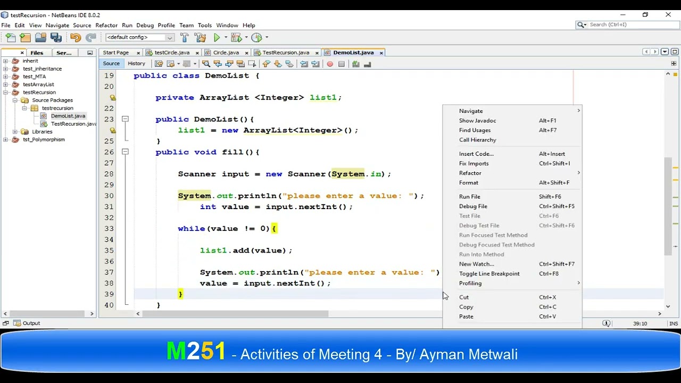This screenshot has width=681, height=383.
Task: Expand the tst_Polymorphism project node
Action: [x=5, y=139]
